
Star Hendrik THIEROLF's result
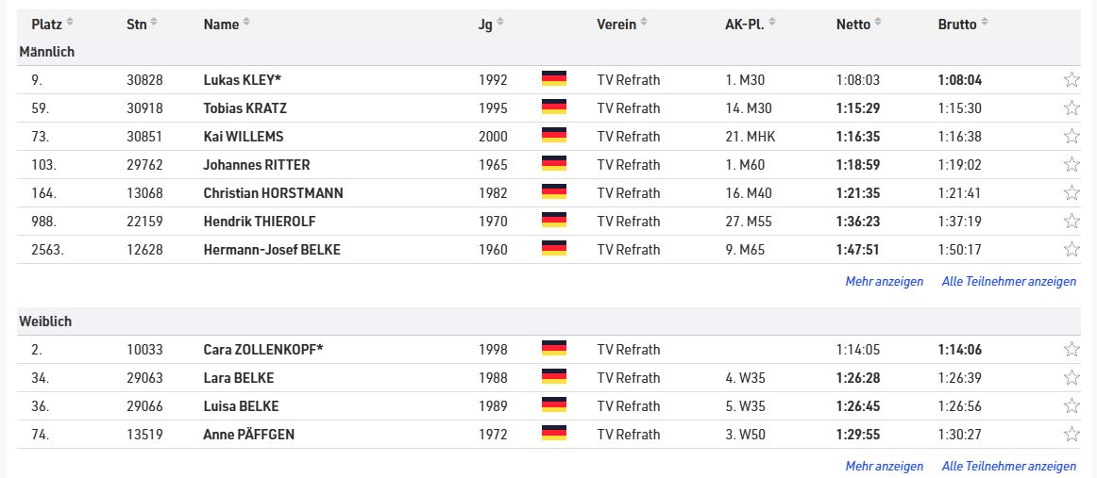(1072, 222)
